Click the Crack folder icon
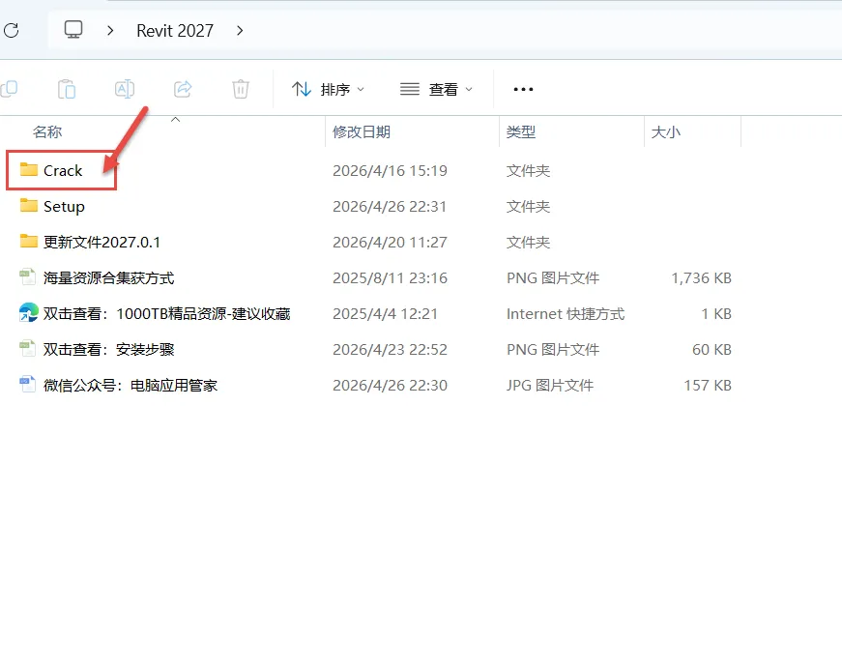 pyautogui.click(x=28, y=170)
